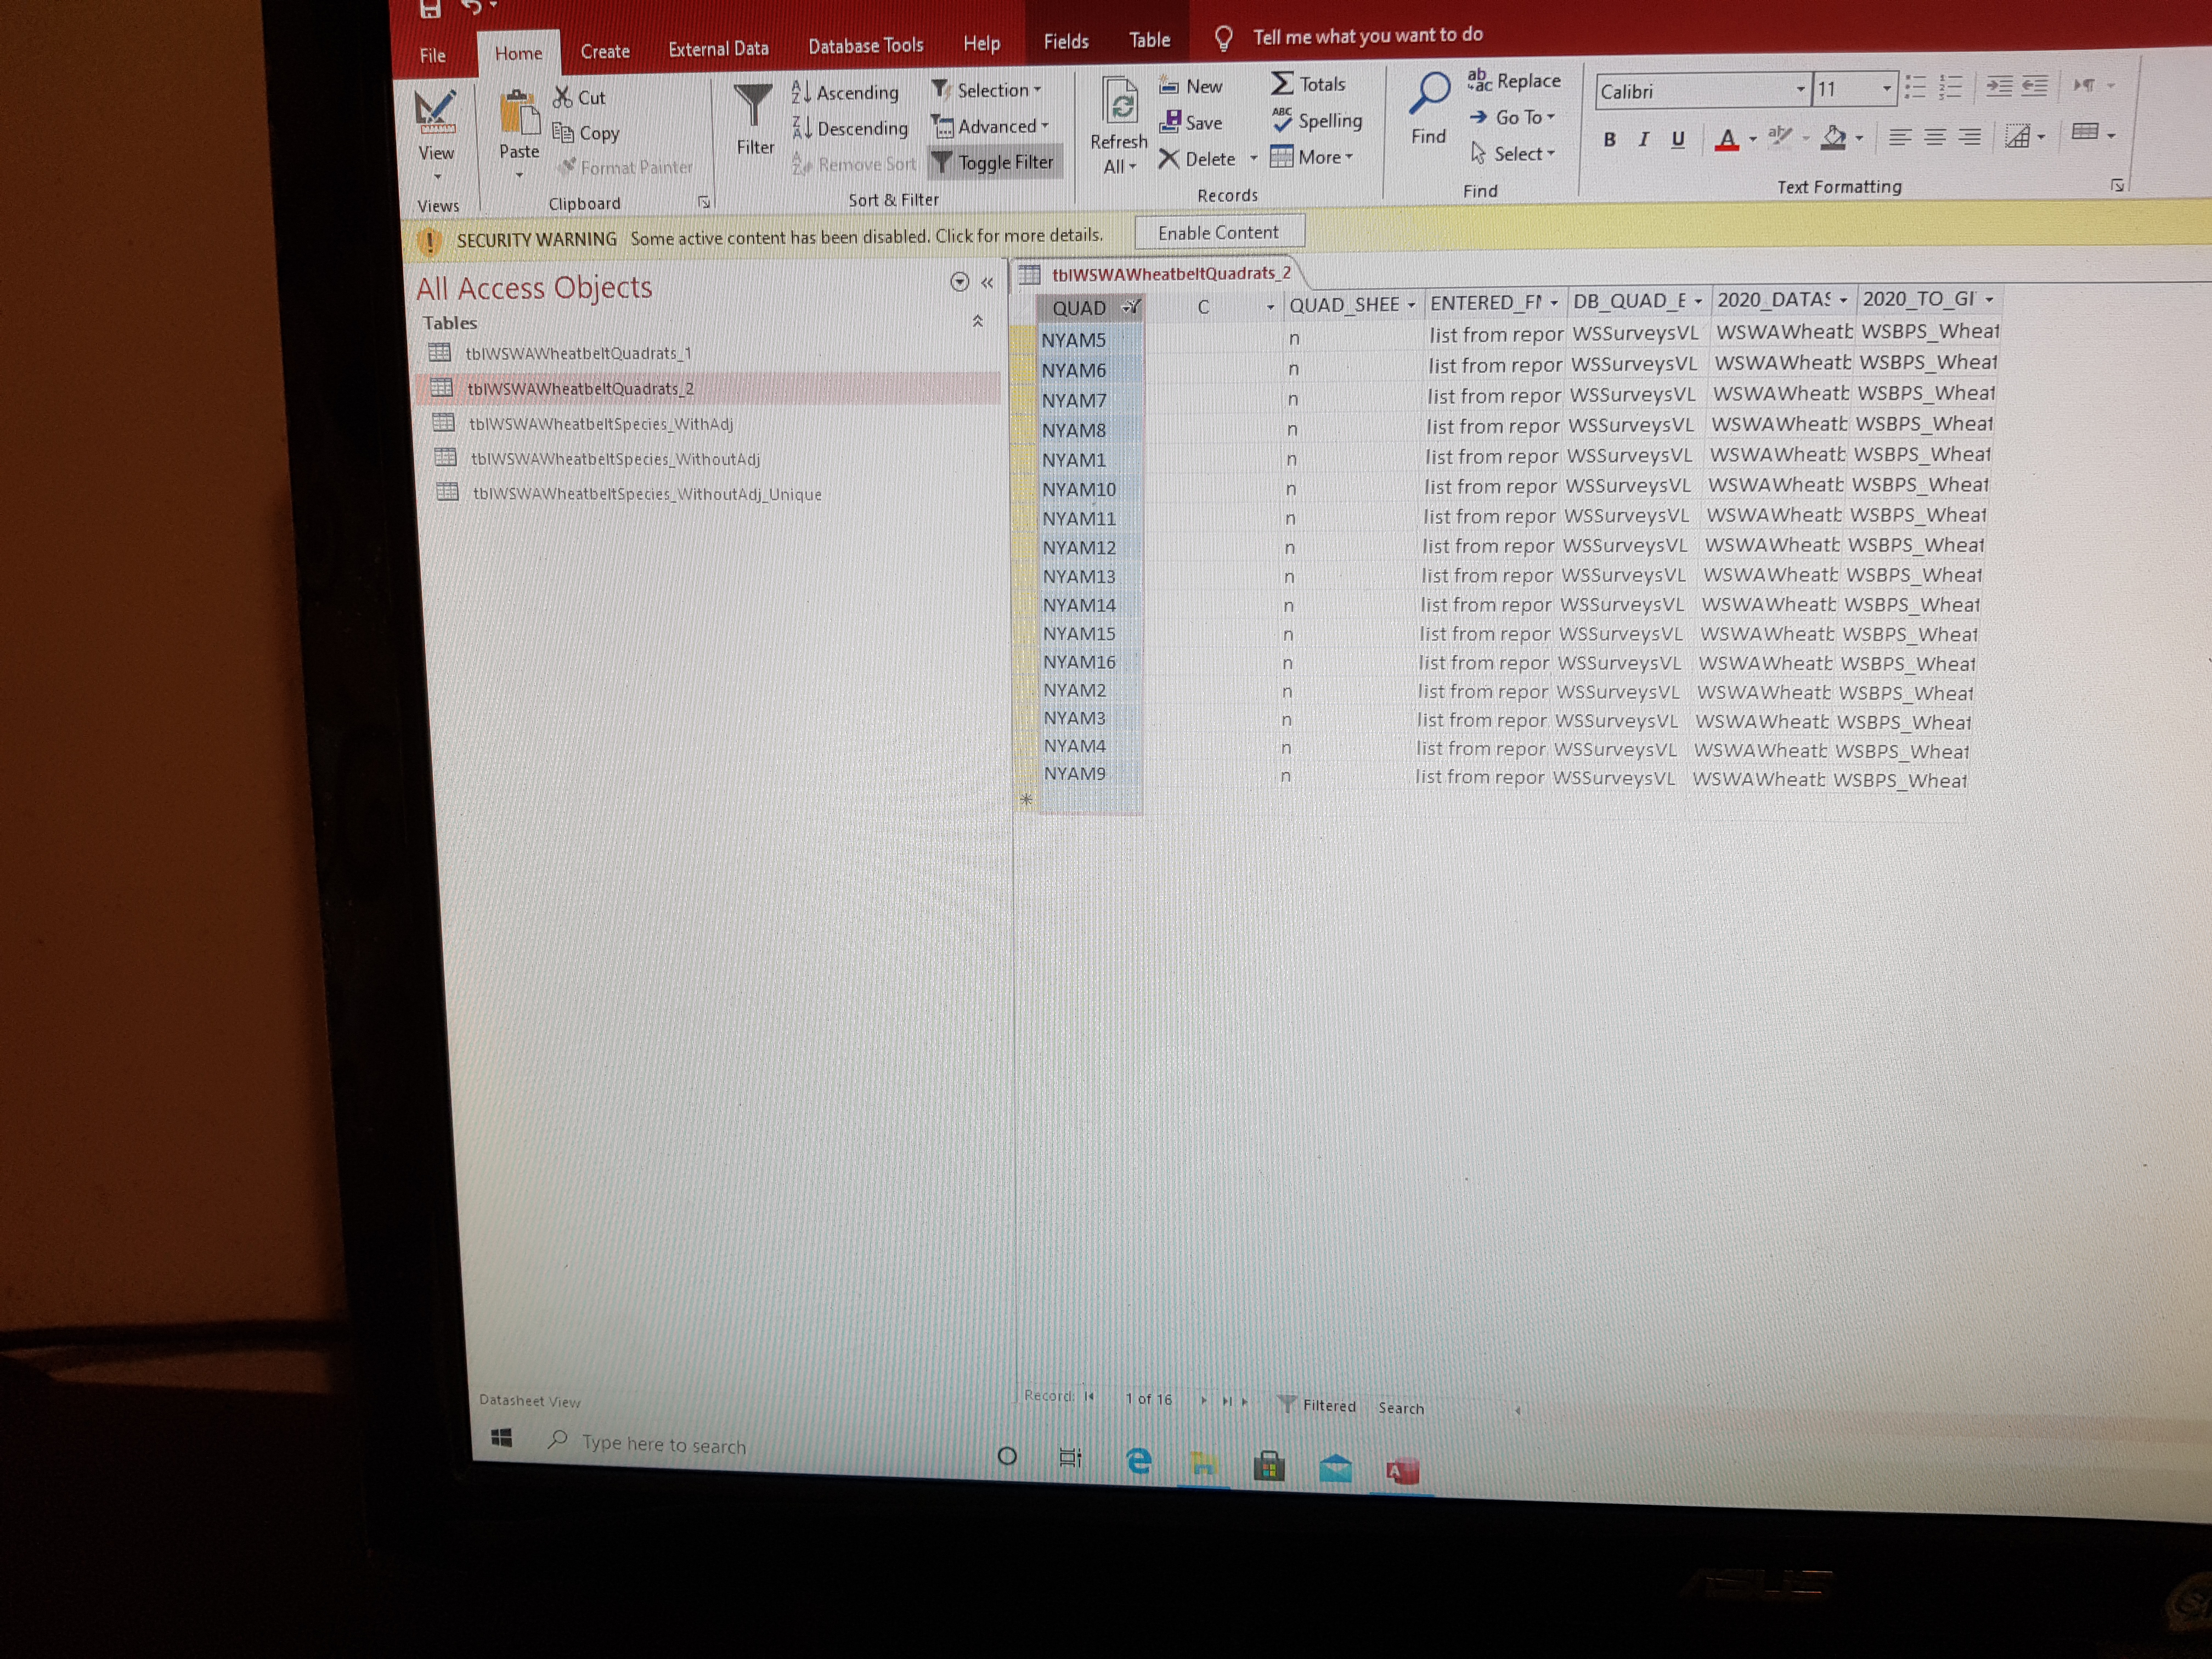This screenshot has height=1659, width=2212.
Task: Toggle the Filtered status indicator
Action: (x=1317, y=1405)
